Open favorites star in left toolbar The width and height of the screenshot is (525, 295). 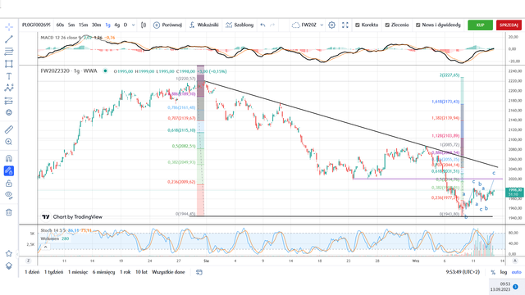pyautogui.click(x=9, y=253)
